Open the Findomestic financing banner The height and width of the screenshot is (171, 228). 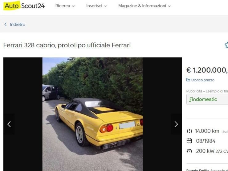point(207,99)
